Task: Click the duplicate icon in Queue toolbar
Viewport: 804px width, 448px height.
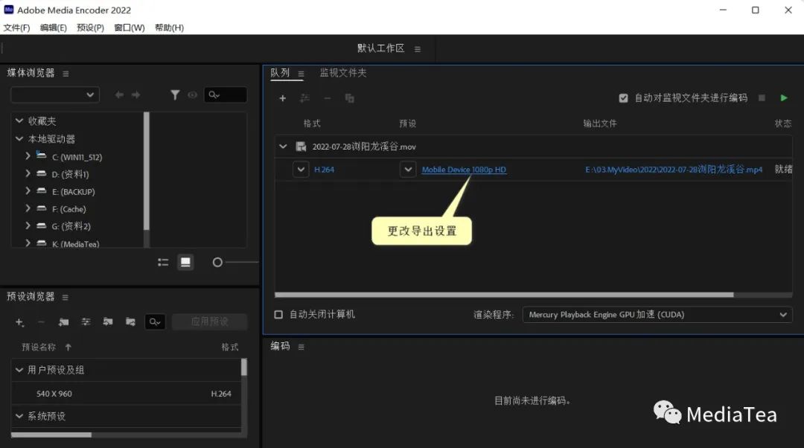Action: tap(350, 98)
